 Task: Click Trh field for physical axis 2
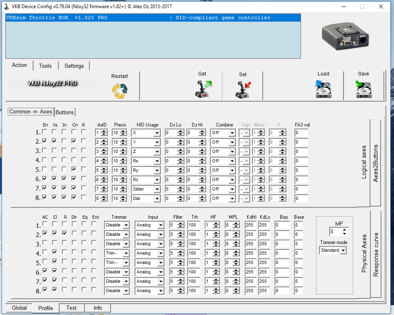(x=194, y=234)
